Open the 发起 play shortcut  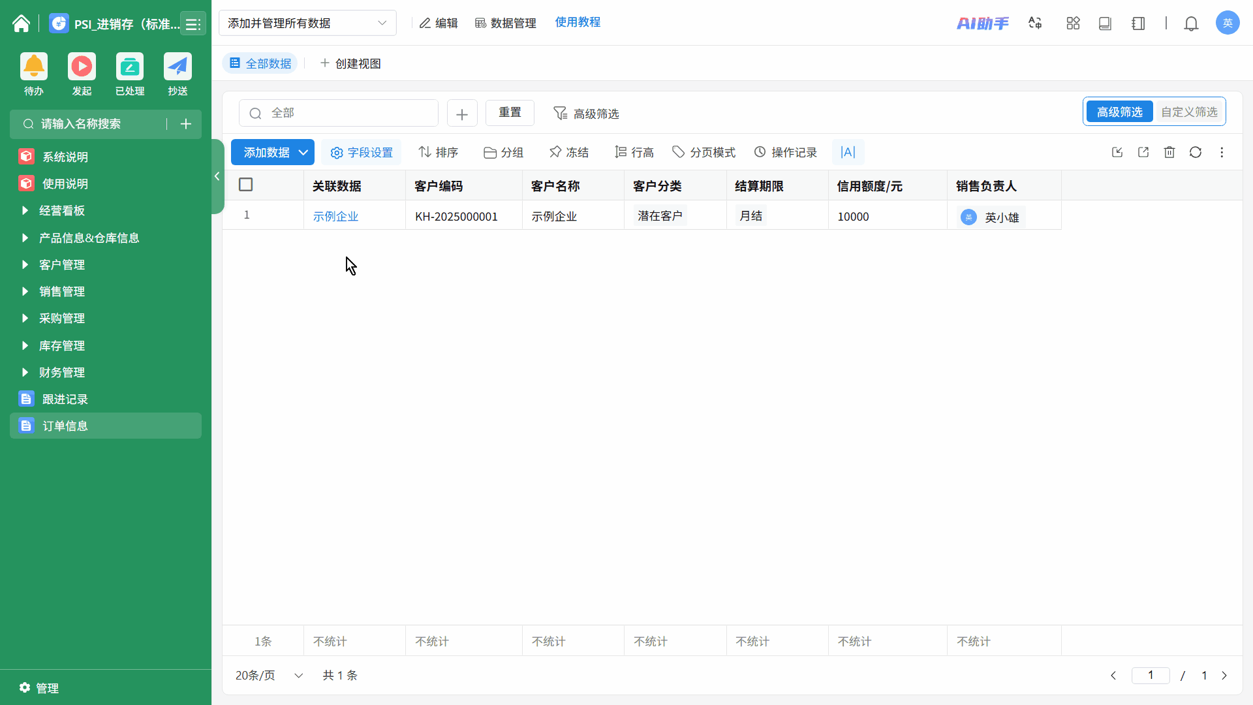82,67
